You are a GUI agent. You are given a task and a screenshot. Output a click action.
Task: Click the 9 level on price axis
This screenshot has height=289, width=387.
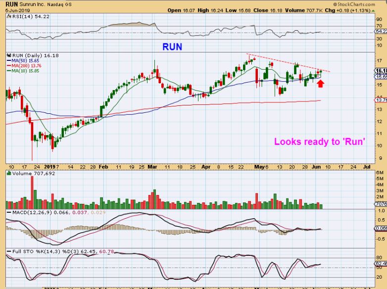pos(381,158)
